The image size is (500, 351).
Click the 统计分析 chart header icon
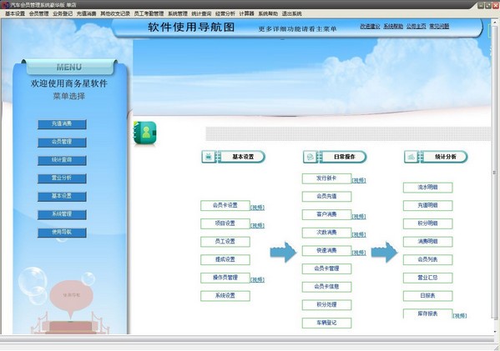(x=412, y=157)
